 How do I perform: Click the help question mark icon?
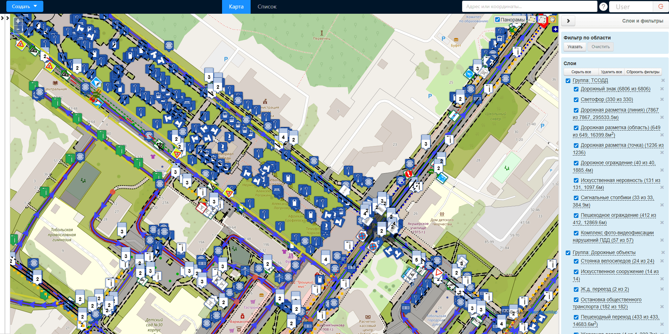(603, 7)
